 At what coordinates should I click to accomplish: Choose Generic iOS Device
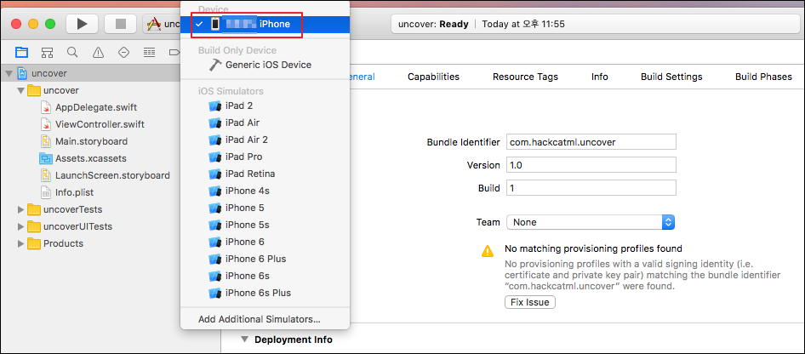pyautogui.click(x=265, y=66)
